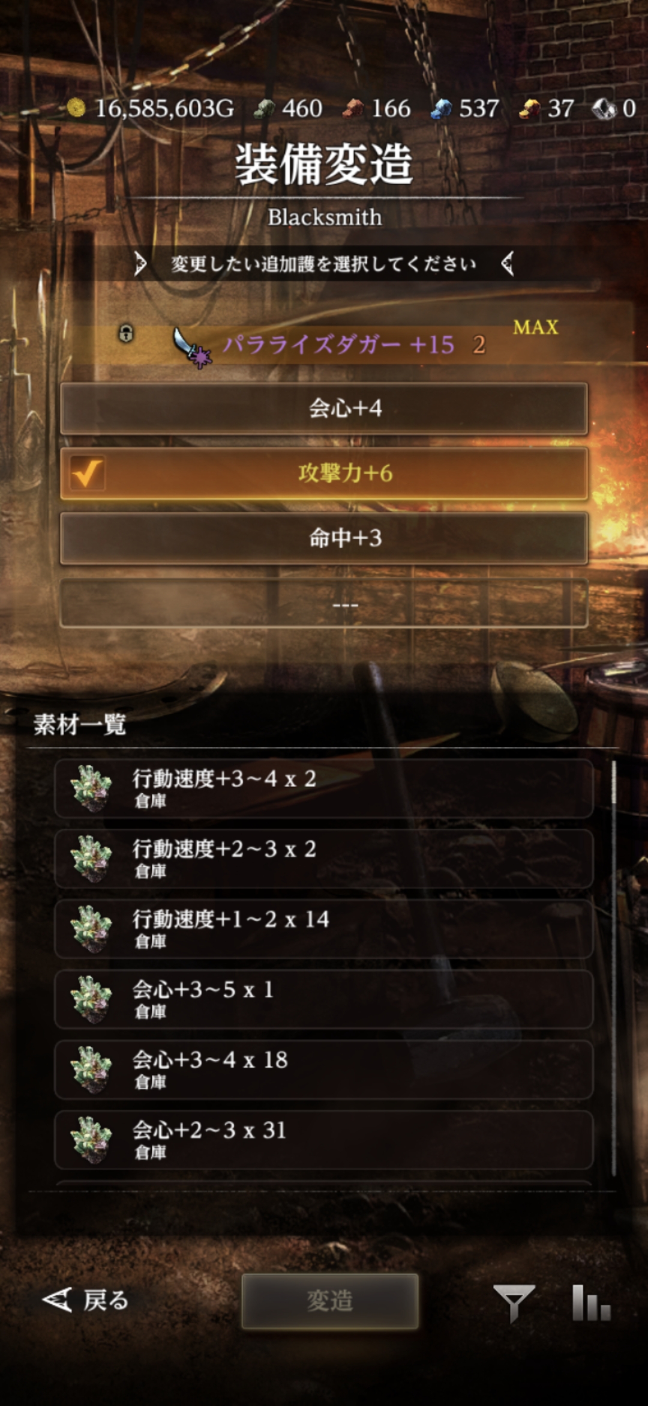Viewport: 648px width, 1406px height.
Task: Tap the blue ore icon next to 537
Action: point(442,109)
